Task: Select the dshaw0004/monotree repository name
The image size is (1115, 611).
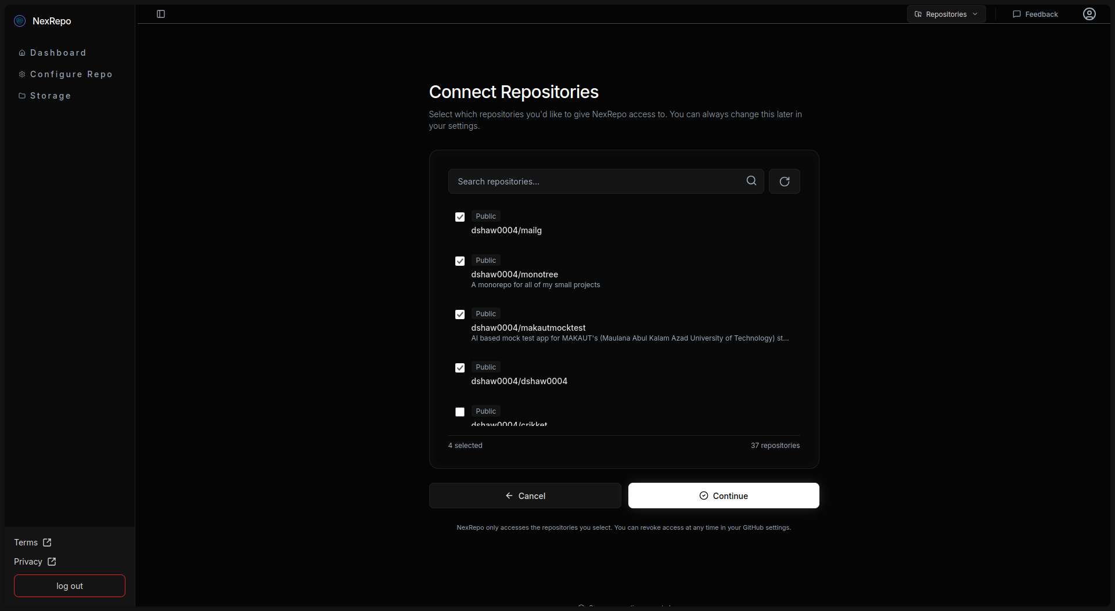Action: point(515,274)
